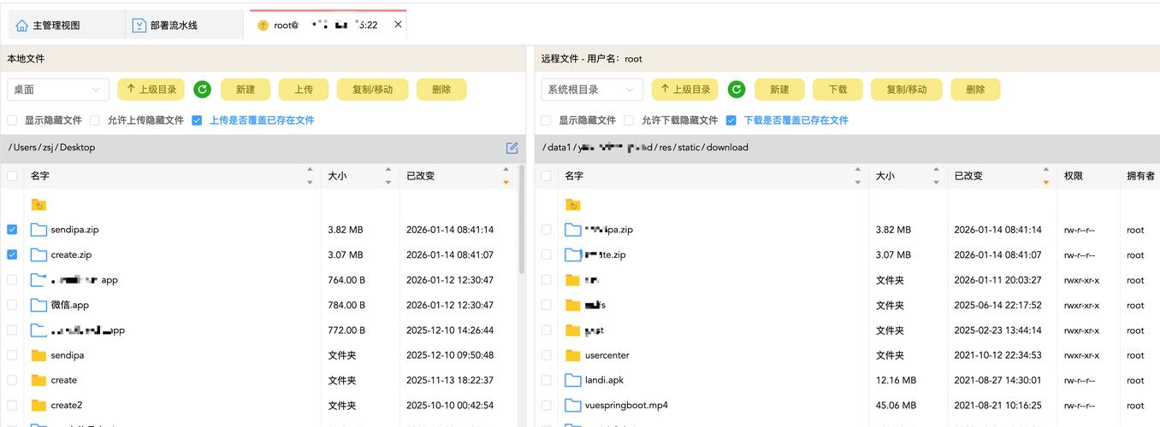Click the create2 folder icon
This screenshot has height=427, width=1160.
click(38, 406)
